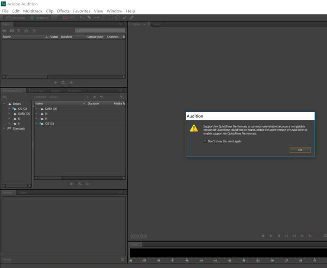327x268 pixels.
Task: Switch to the Properties tab
Action: (74, 91)
